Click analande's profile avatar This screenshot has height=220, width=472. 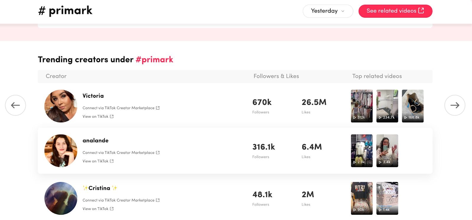coord(61,151)
